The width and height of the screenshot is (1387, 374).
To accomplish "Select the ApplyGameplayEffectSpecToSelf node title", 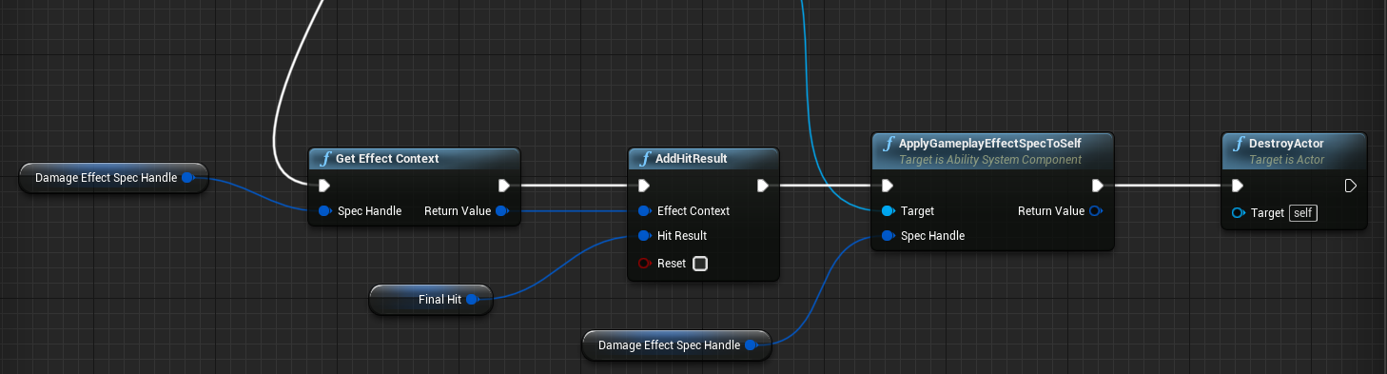I will 990,143.
